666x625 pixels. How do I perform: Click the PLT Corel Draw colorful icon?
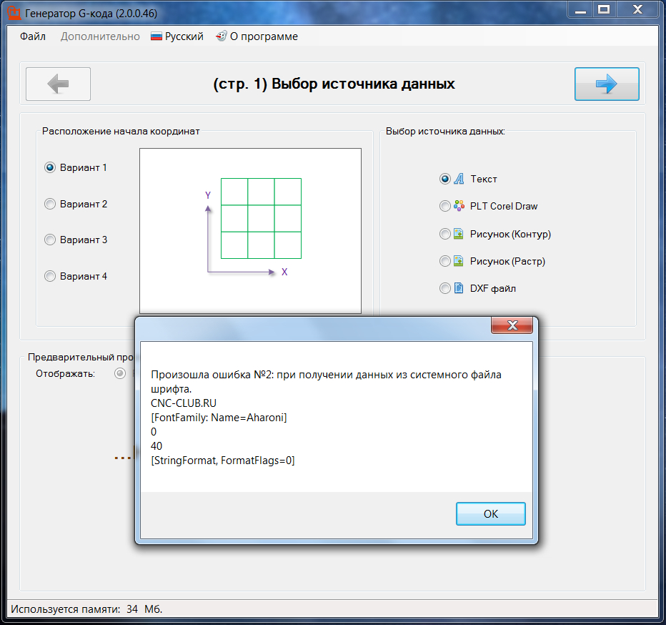click(459, 206)
